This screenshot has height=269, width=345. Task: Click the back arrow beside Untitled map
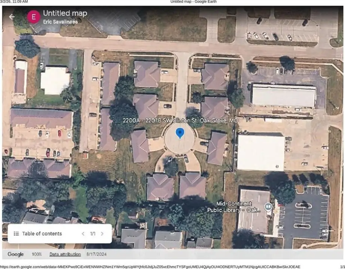[12, 17]
